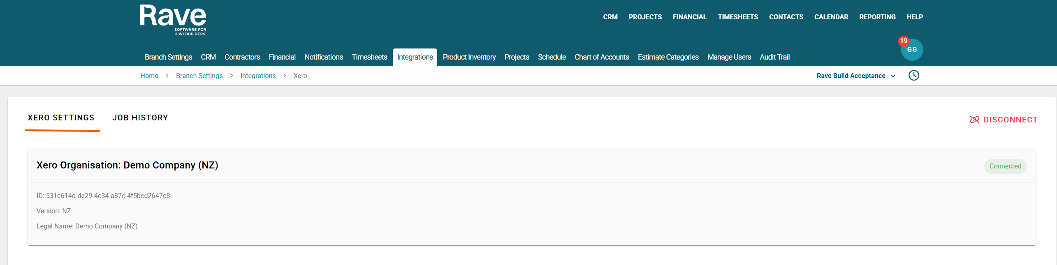Open the TIMESHEETS main menu
Viewport: 1057px width, 265px height.
738,17
